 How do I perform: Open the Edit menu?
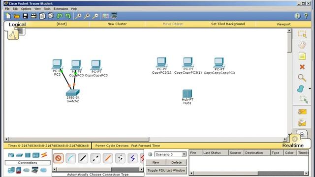click(x=15, y=9)
